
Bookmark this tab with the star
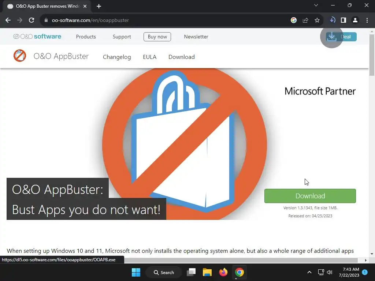[x=317, y=20]
